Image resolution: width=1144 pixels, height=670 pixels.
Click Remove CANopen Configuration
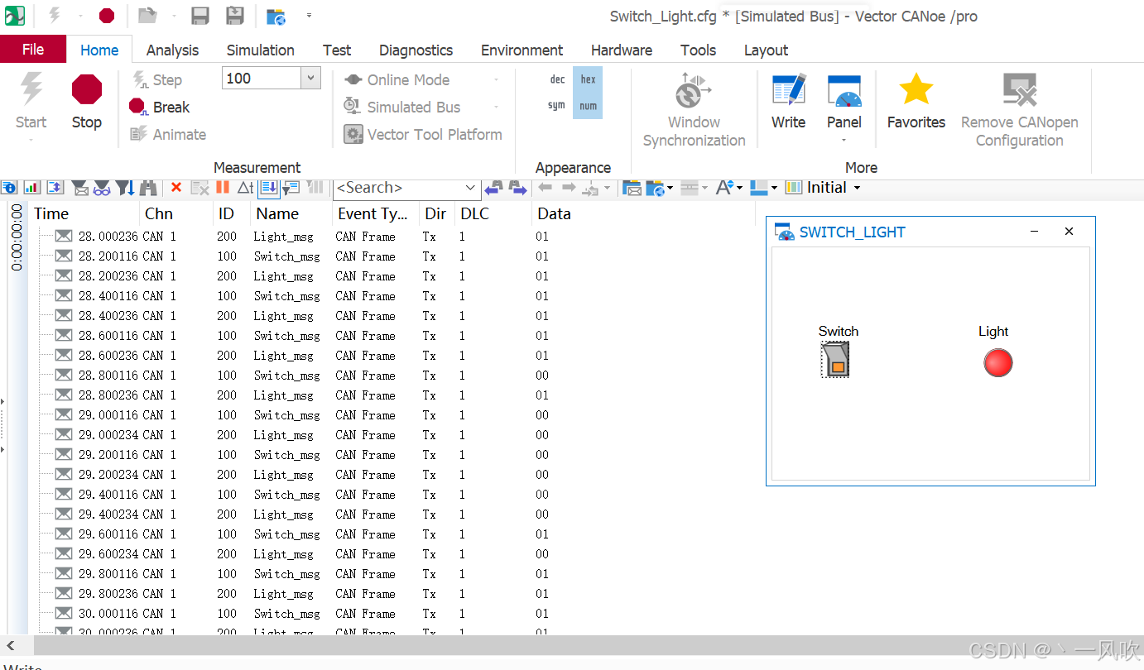[x=1020, y=110]
